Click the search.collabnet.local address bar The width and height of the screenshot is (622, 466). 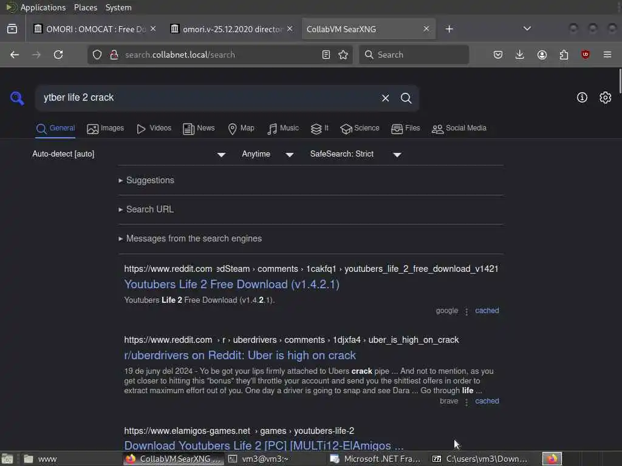(219, 55)
